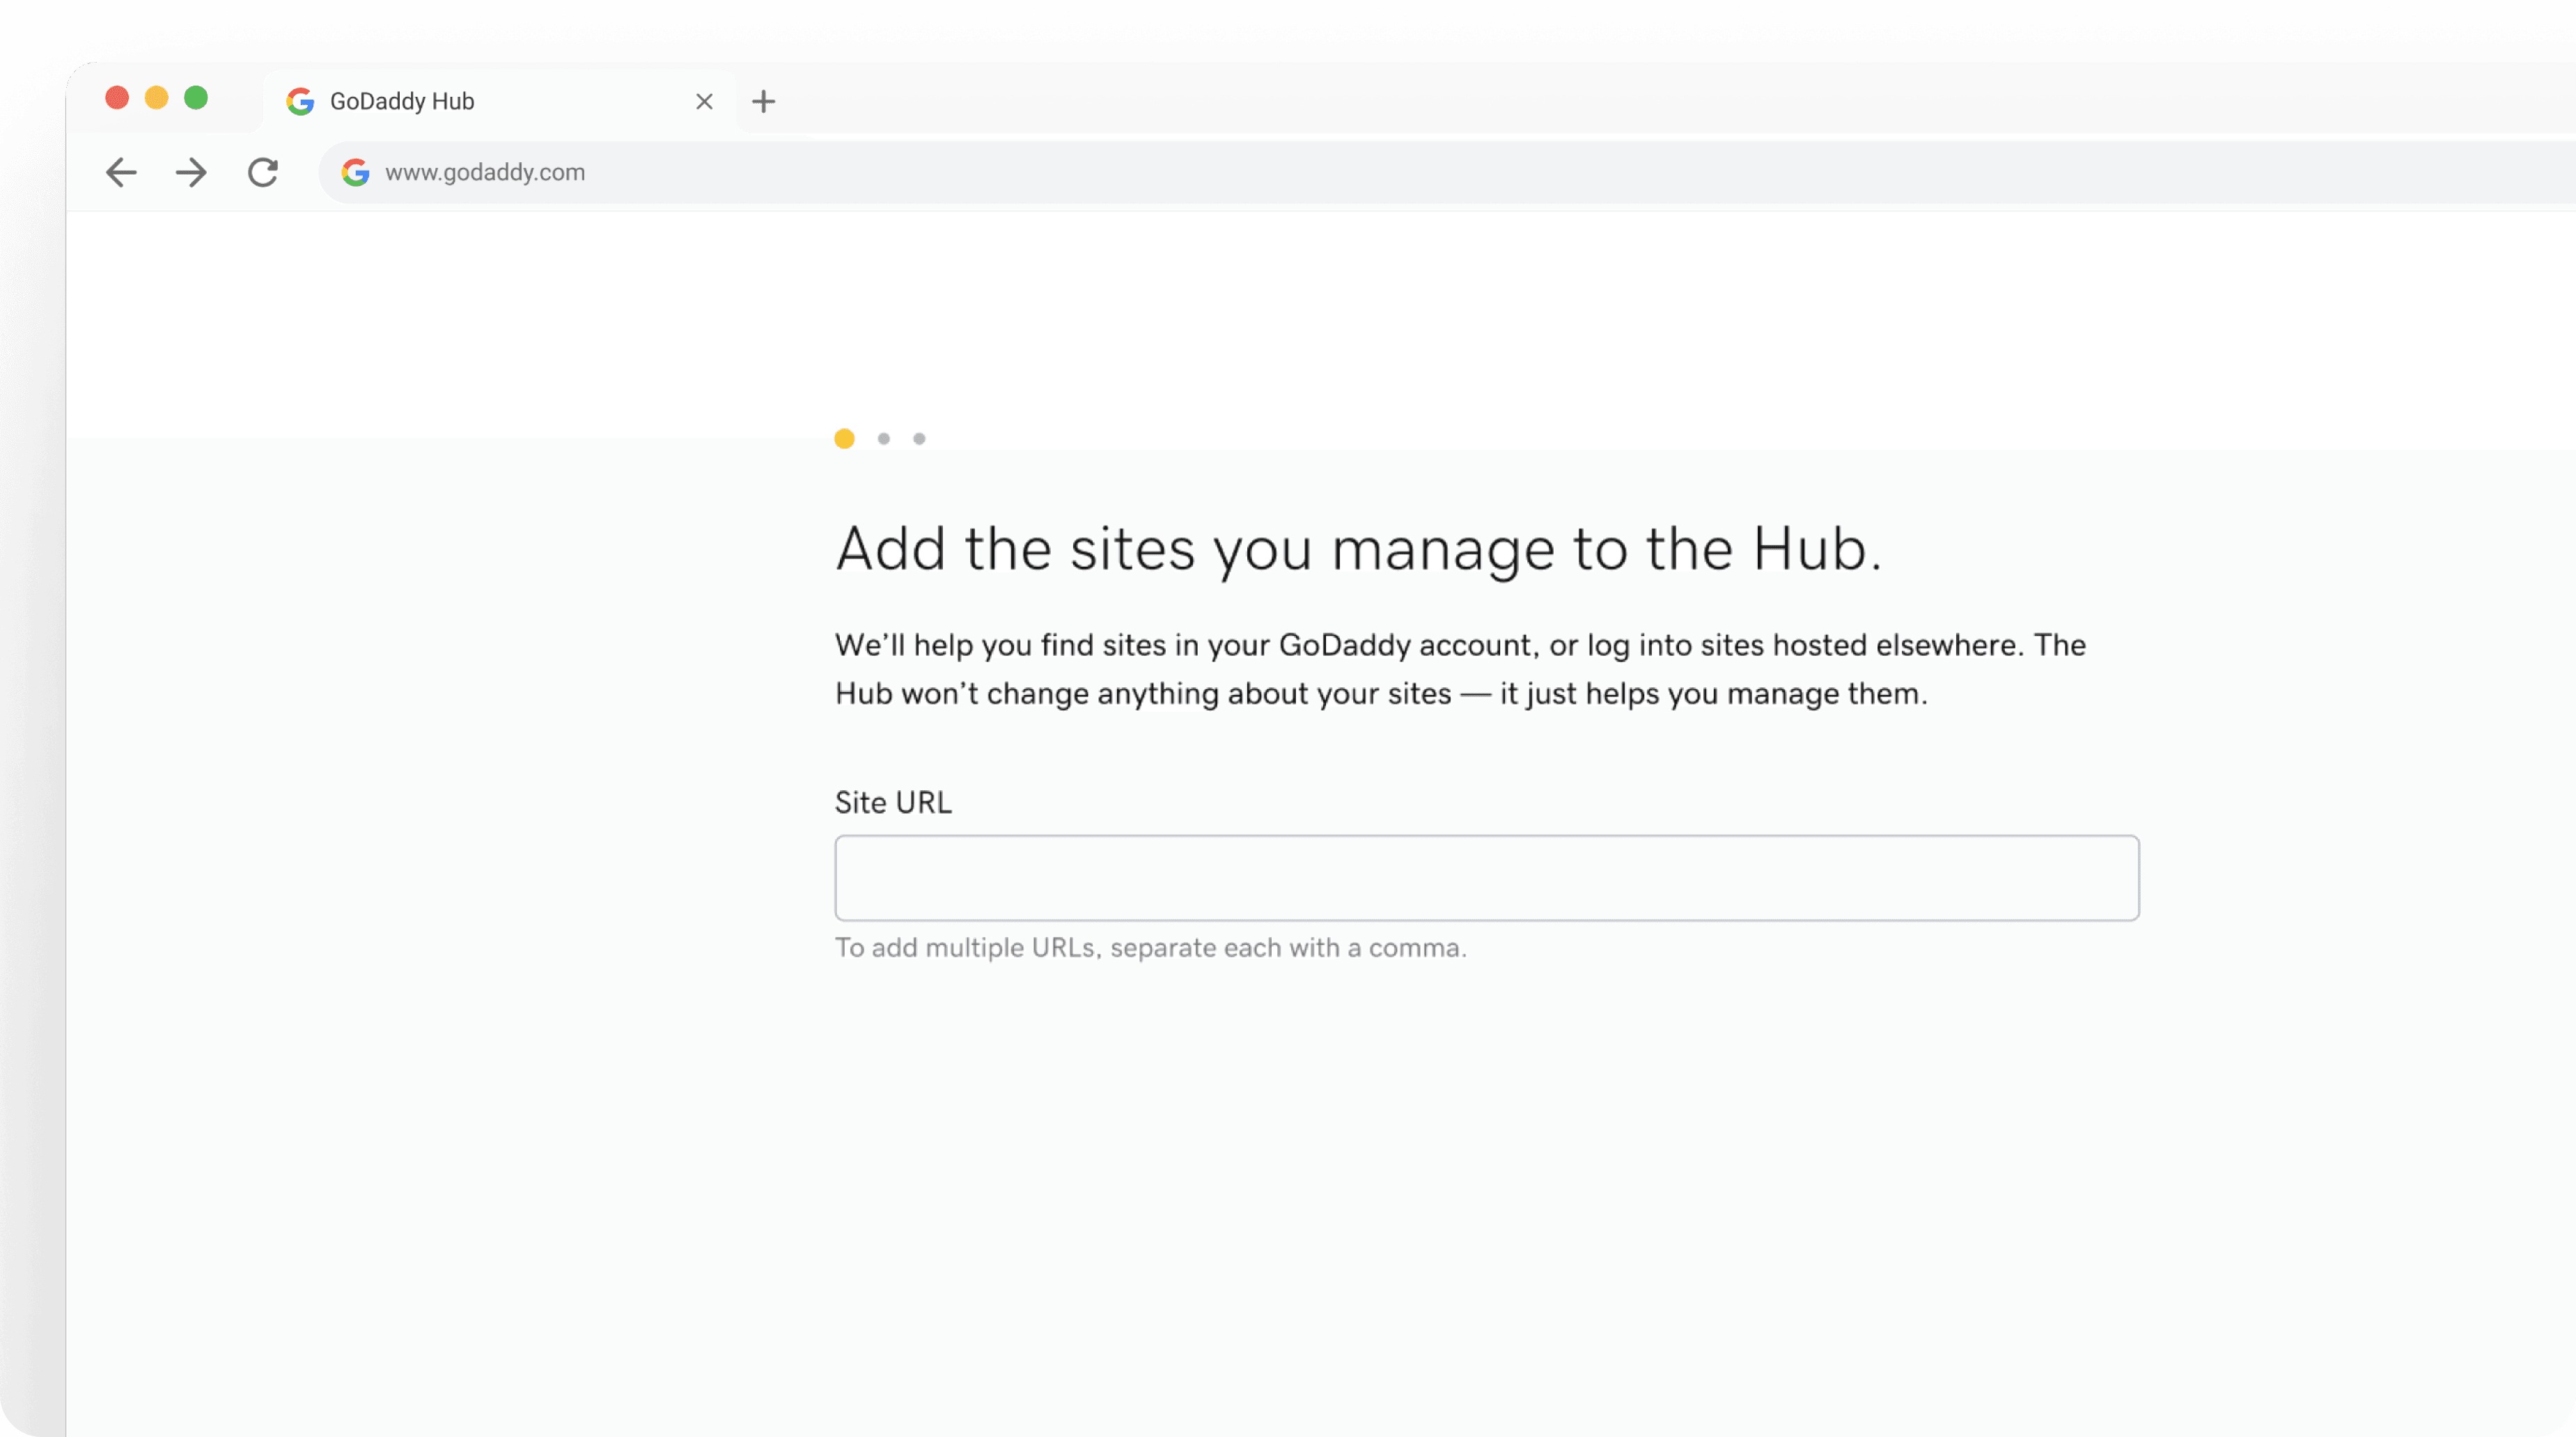Click the green maximize window button

coord(196,97)
